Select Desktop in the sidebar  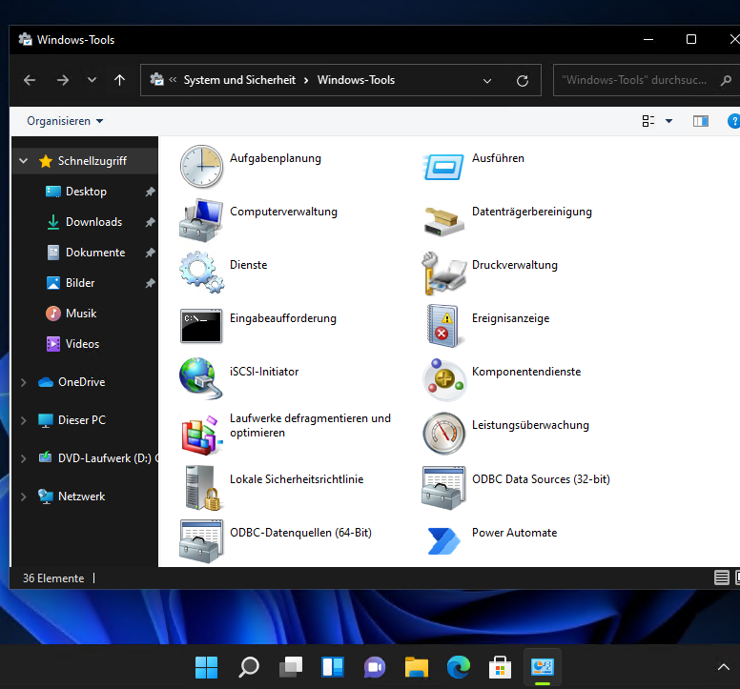(85, 192)
